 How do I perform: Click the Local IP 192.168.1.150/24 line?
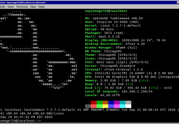(x=119, y=92)
